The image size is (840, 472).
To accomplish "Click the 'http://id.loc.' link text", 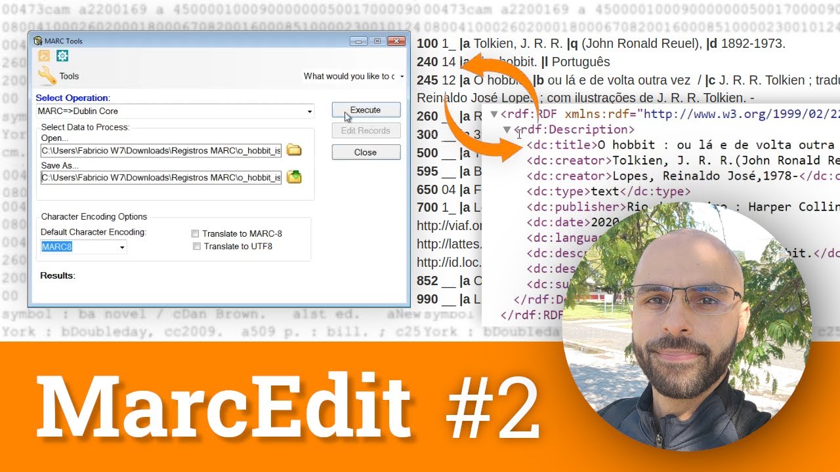I will tap(450, 262).
